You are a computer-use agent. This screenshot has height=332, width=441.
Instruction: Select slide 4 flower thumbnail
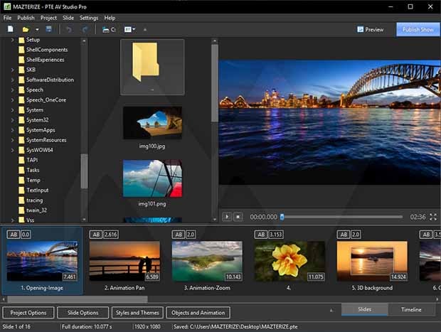(289, 261)
